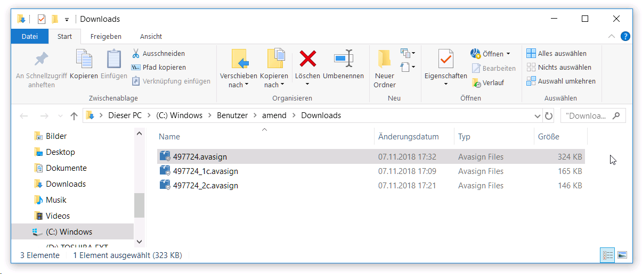Switch to large thumbnails view
The image size is (642, 274).
(x=622, y=255)
